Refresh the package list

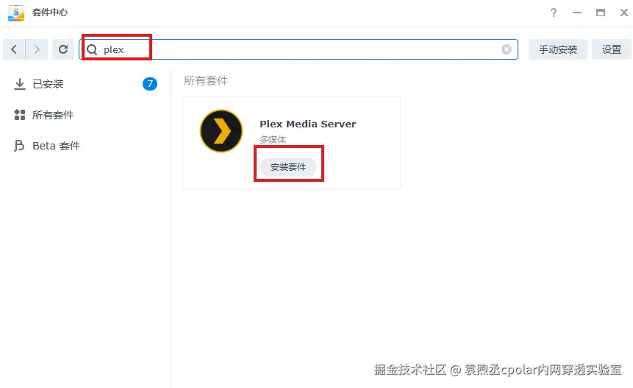63,49
